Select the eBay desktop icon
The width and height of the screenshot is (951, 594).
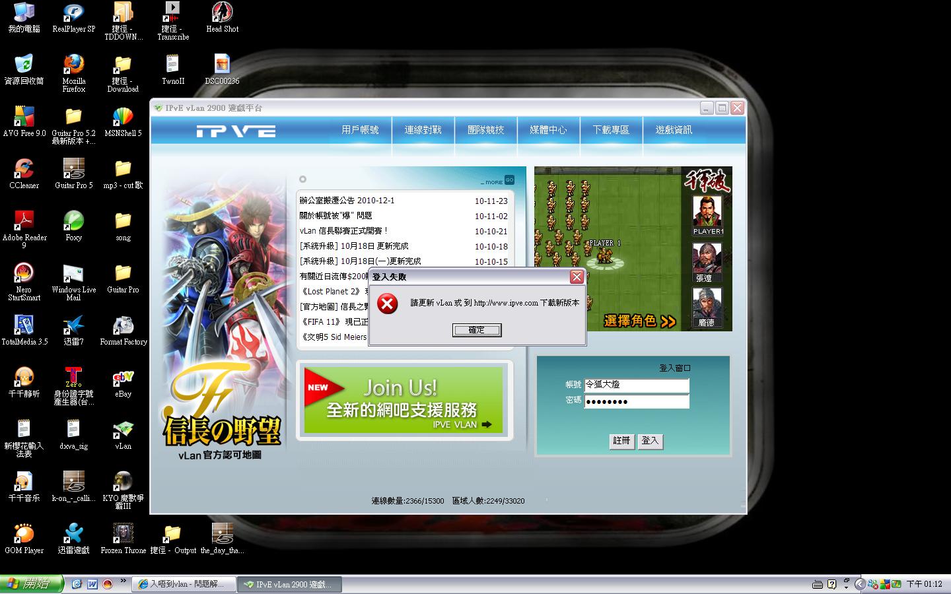click(123, 383)
